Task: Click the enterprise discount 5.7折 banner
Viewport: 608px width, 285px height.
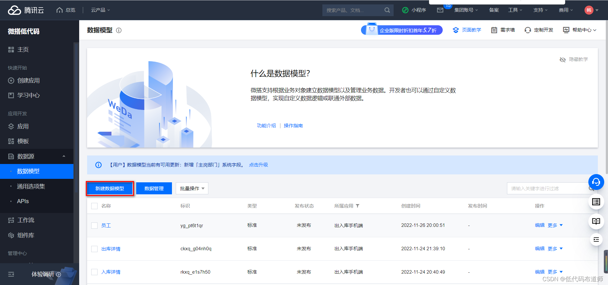Action: click(x=402, y=30)
